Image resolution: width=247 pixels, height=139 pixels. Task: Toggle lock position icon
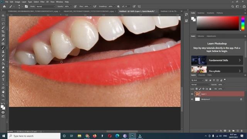point(203,89)
